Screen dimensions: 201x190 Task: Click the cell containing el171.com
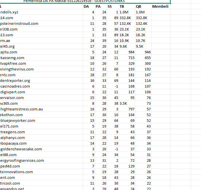tap(41, 126)
